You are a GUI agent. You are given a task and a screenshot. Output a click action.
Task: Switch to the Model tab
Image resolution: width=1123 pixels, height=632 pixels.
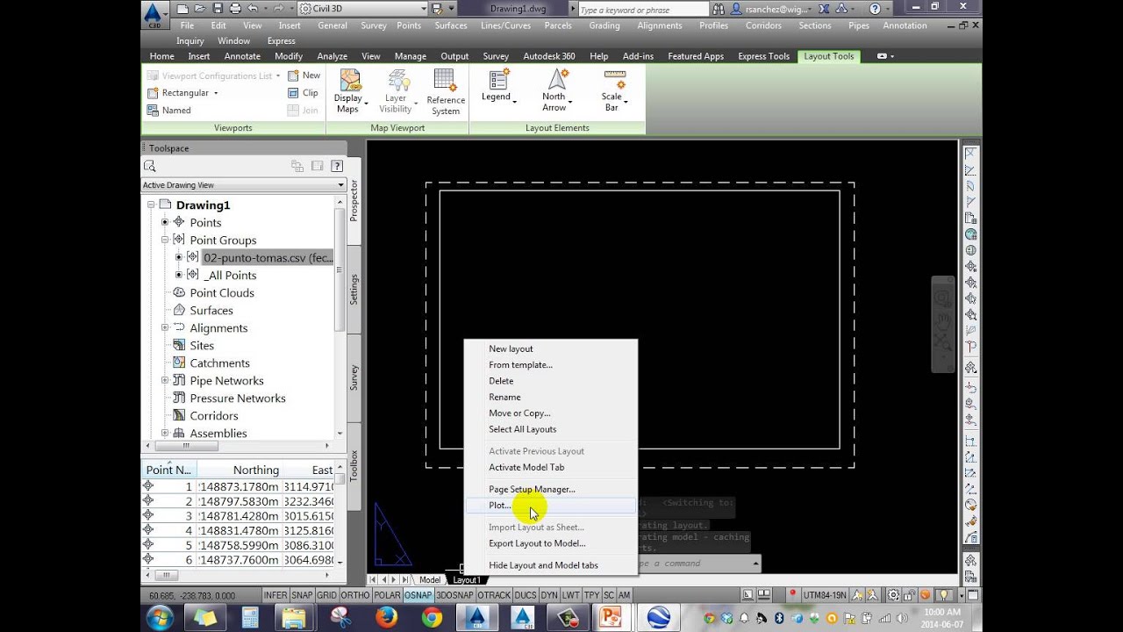click(430, 580)
